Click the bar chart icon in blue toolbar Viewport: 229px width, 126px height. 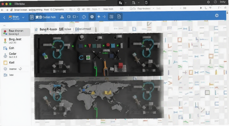tap(62, 17)
